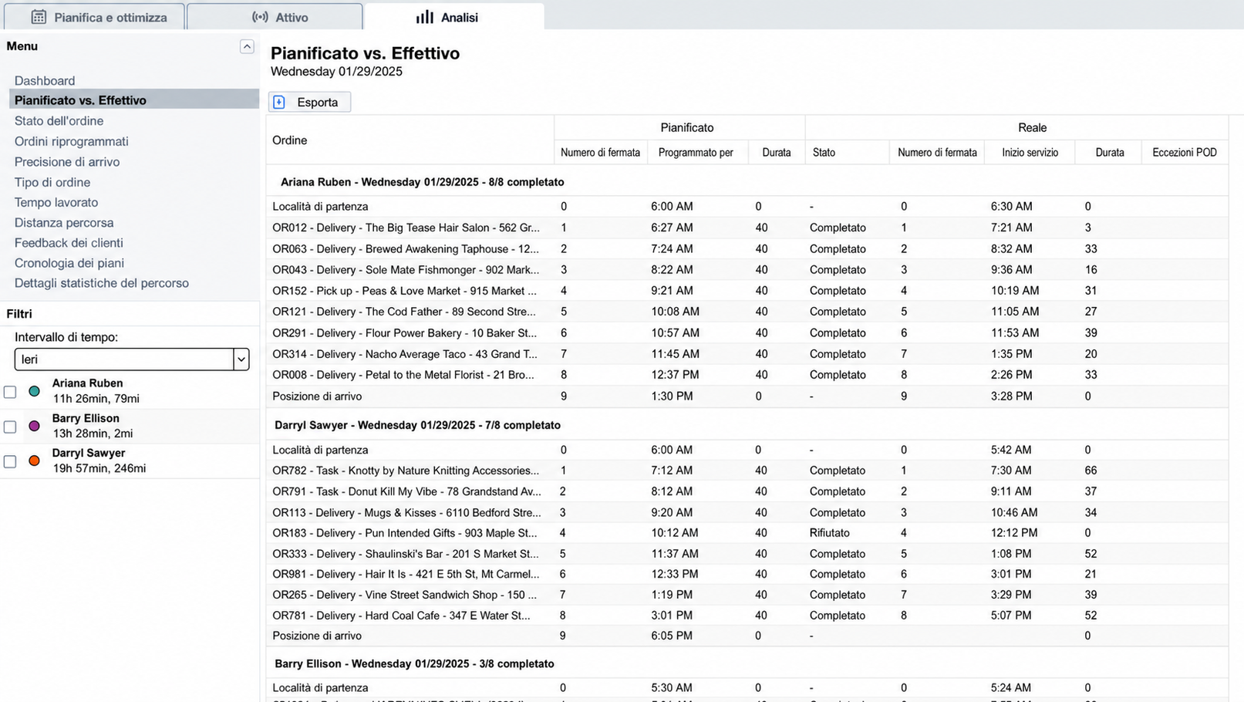The width and height of the screenshot is (1244, 702).
Task: Click the Stato column header
Action: (x=824, y=153)
